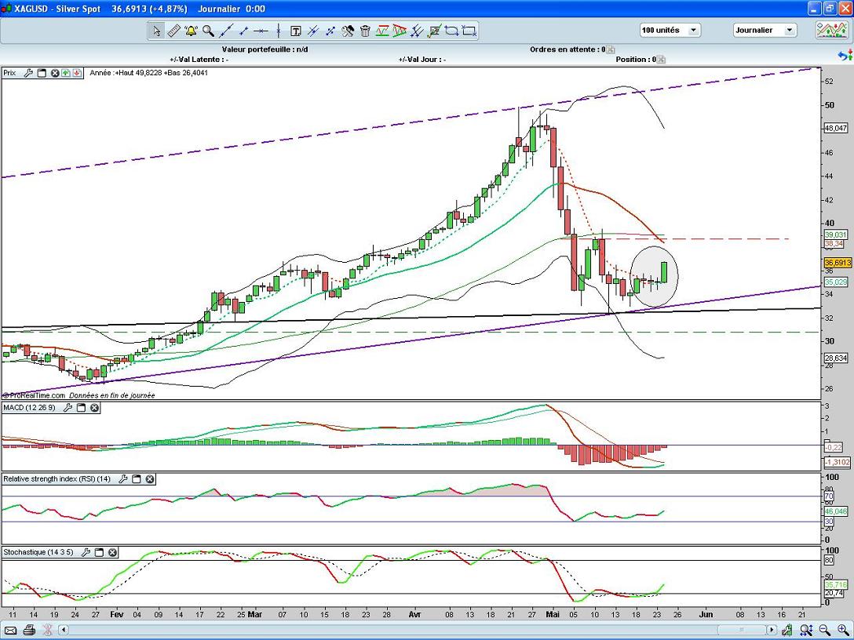Select the ruler measurement tool
This screenshot has height=640, width=854.
(173, 31)
